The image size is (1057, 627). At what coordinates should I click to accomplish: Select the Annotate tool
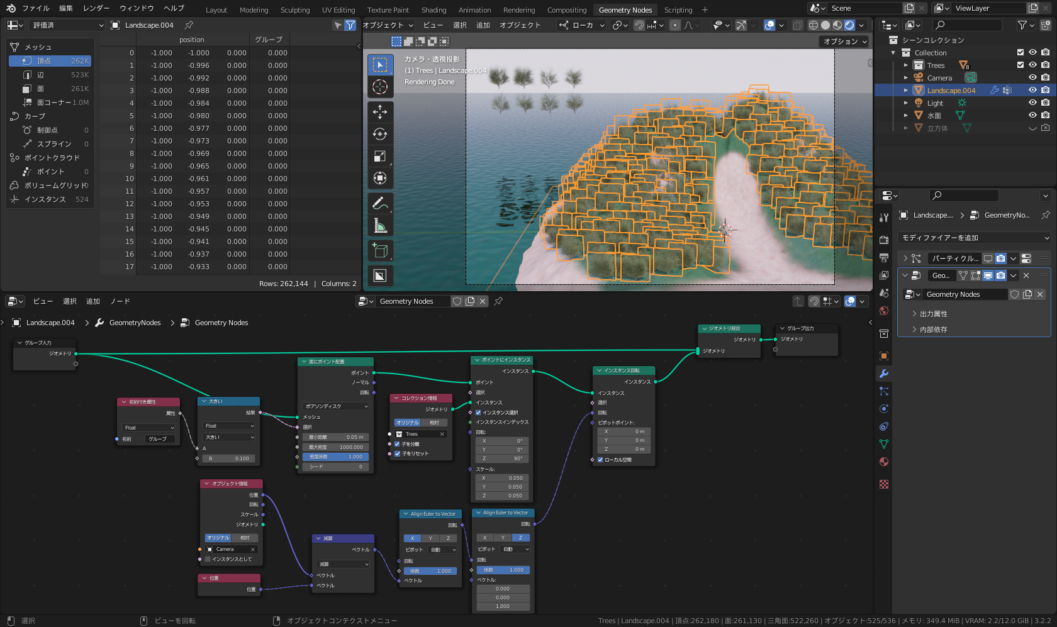coord(381,203)
